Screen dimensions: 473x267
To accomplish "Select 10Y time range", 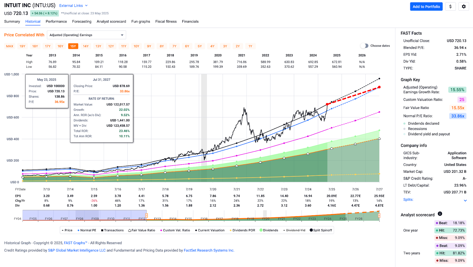I will point(136,46).
